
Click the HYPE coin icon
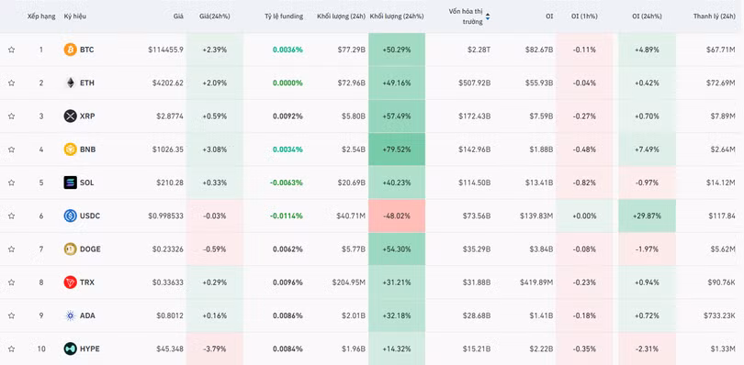pos(70,348)
